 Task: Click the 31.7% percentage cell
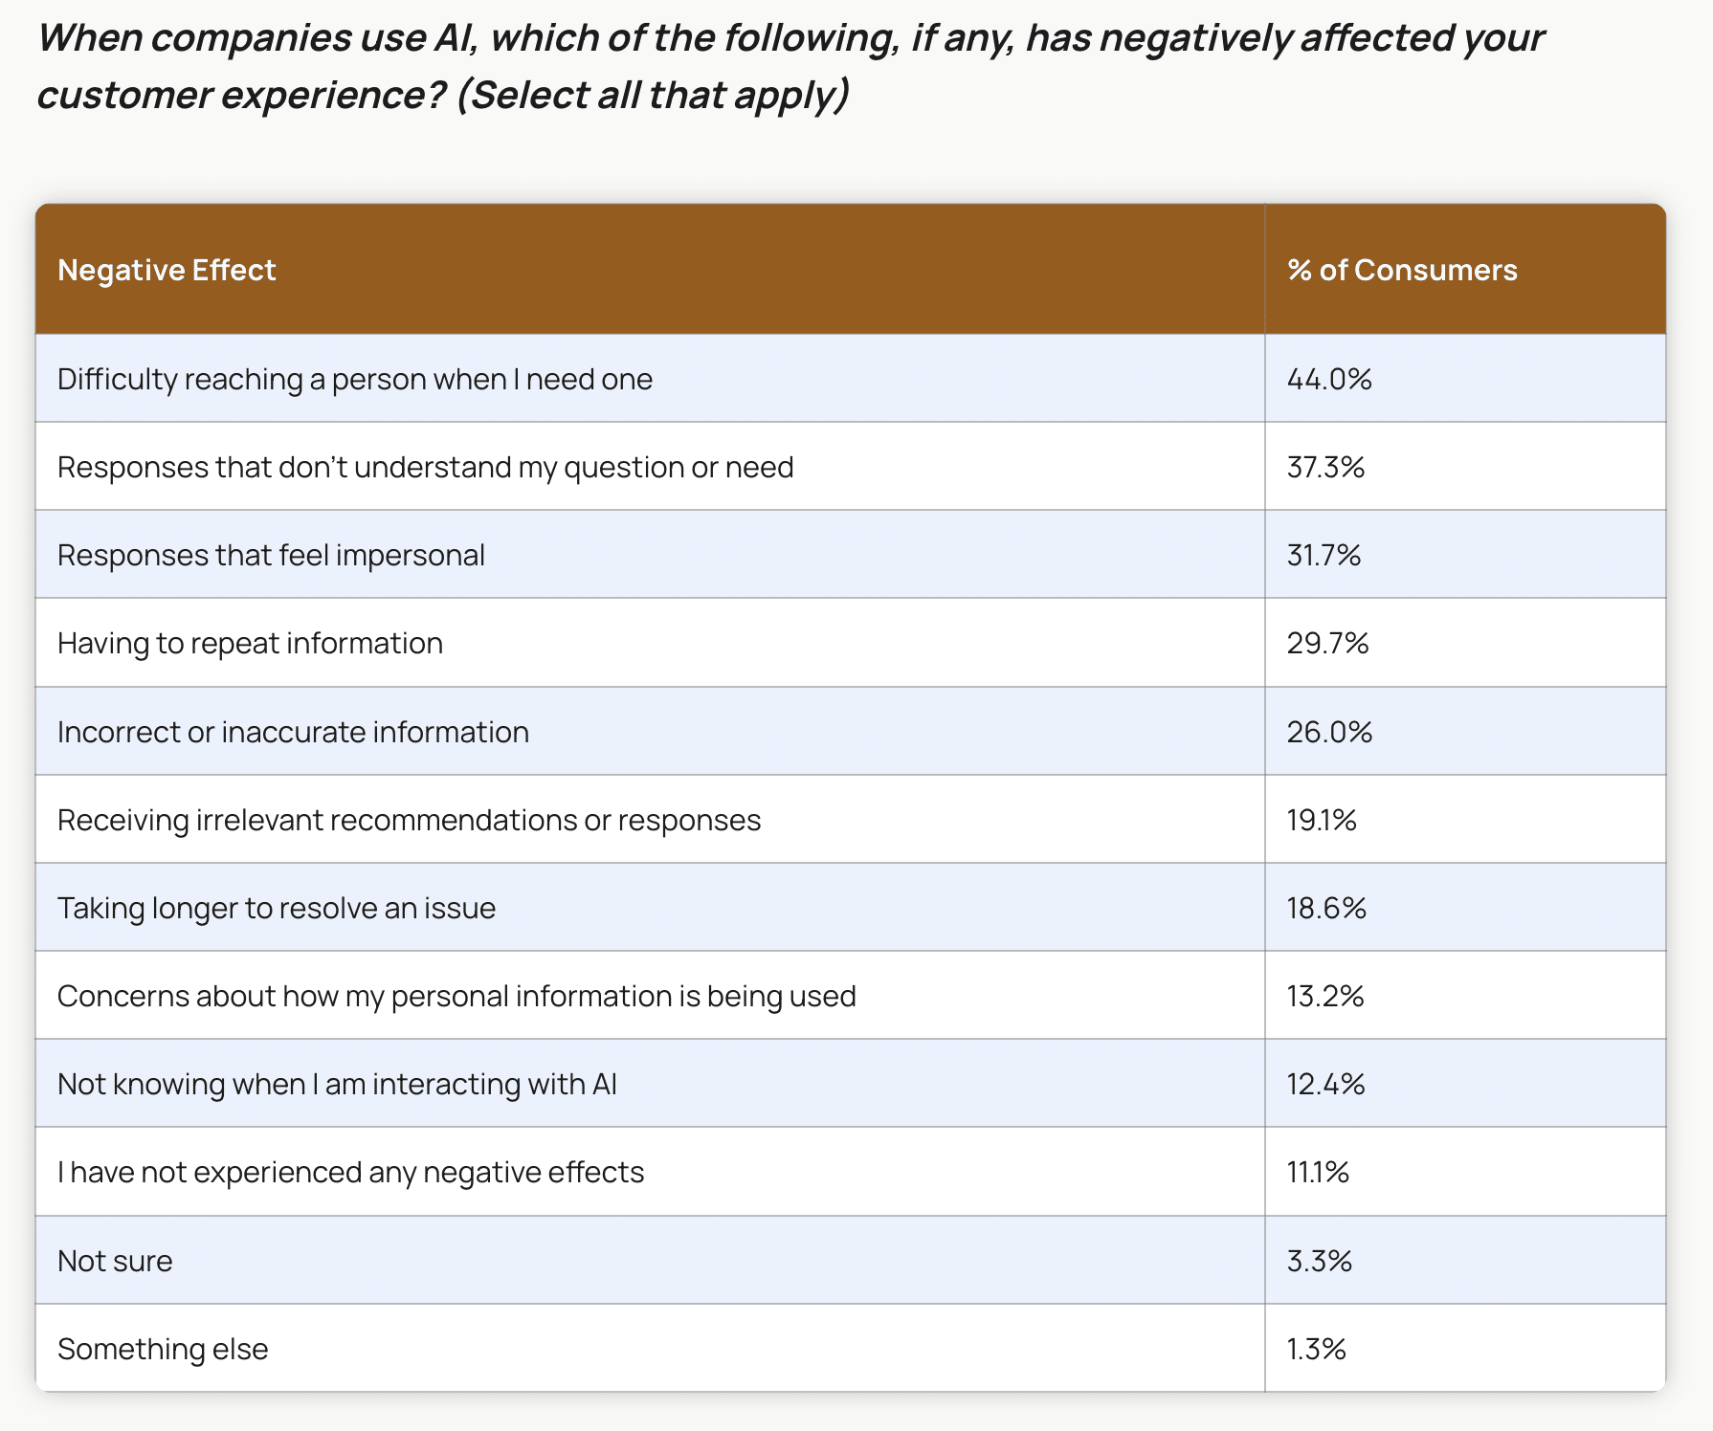(1465, 555)
